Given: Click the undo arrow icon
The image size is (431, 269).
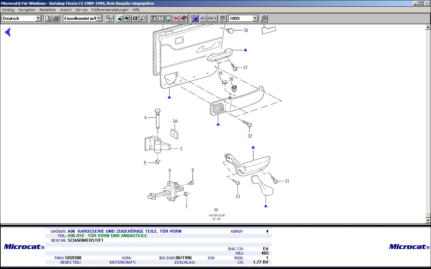Looking at the screenshot, I should coord(203,18).
